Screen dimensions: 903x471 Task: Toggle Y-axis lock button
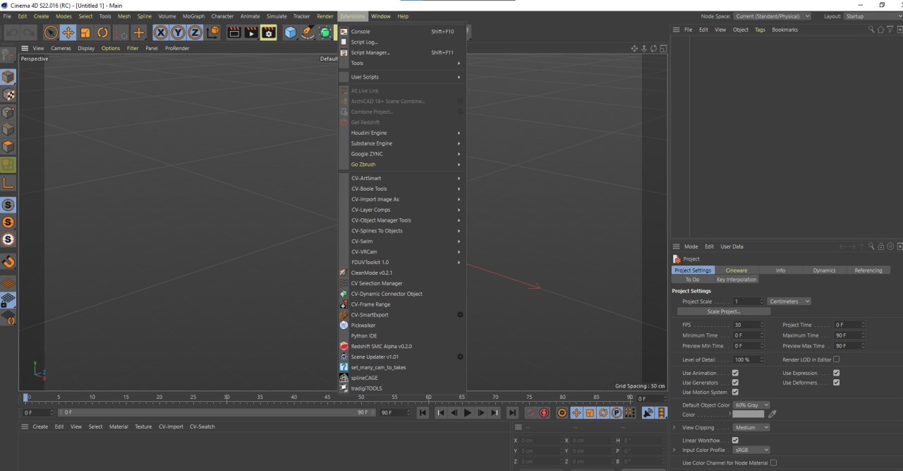pyautogui.click(x=178, y=32)
